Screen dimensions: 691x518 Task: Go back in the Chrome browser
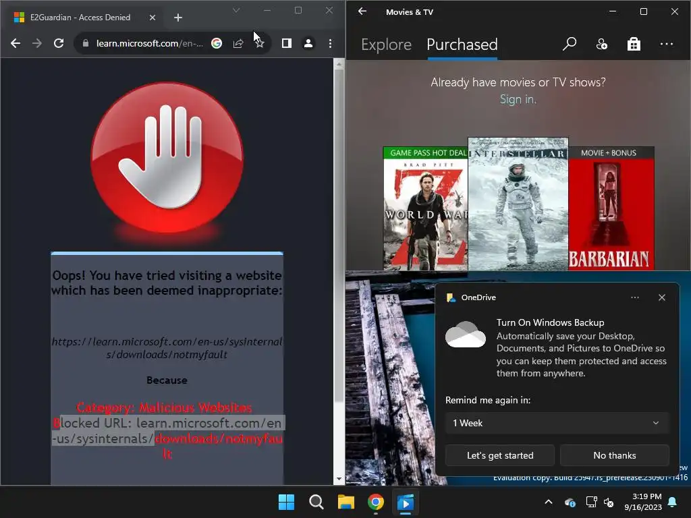(x=16, y=43)
